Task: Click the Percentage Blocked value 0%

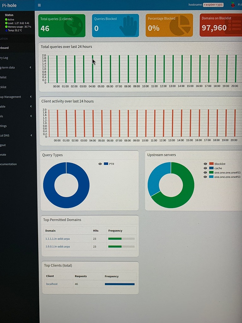Action: tap(153, 28)
